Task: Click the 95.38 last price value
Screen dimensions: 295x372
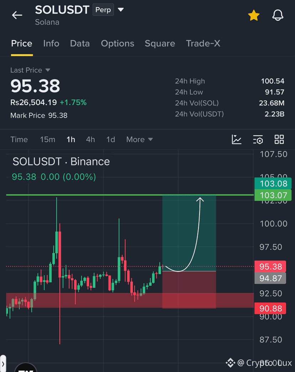Action: 35,86
